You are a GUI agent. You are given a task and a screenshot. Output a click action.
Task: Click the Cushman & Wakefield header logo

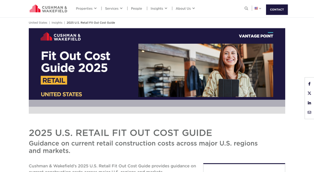(x=48, y=9)
